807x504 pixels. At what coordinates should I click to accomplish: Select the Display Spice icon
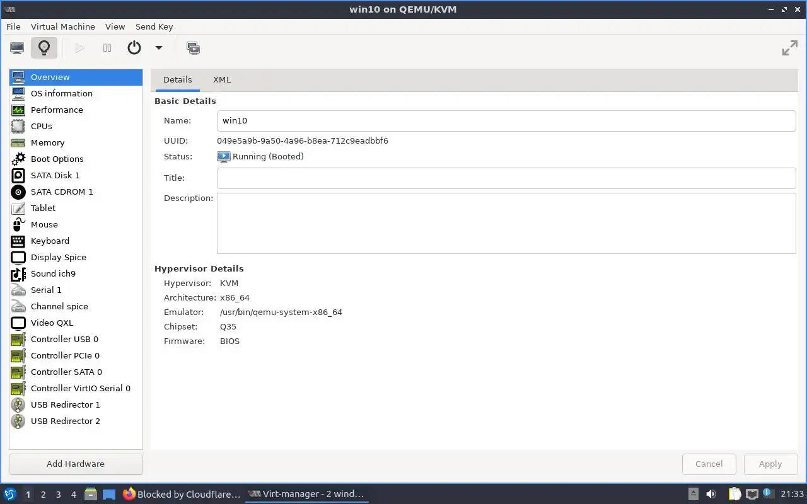pos(18,257)
